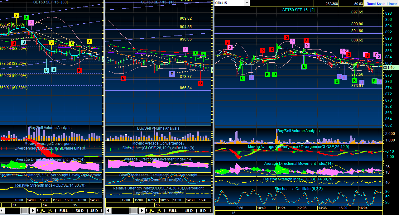The width and height of the screenshot is (399, 215).
Task: Click scrollbar thumb under 30-minute chart
Action: click(25, 211)
